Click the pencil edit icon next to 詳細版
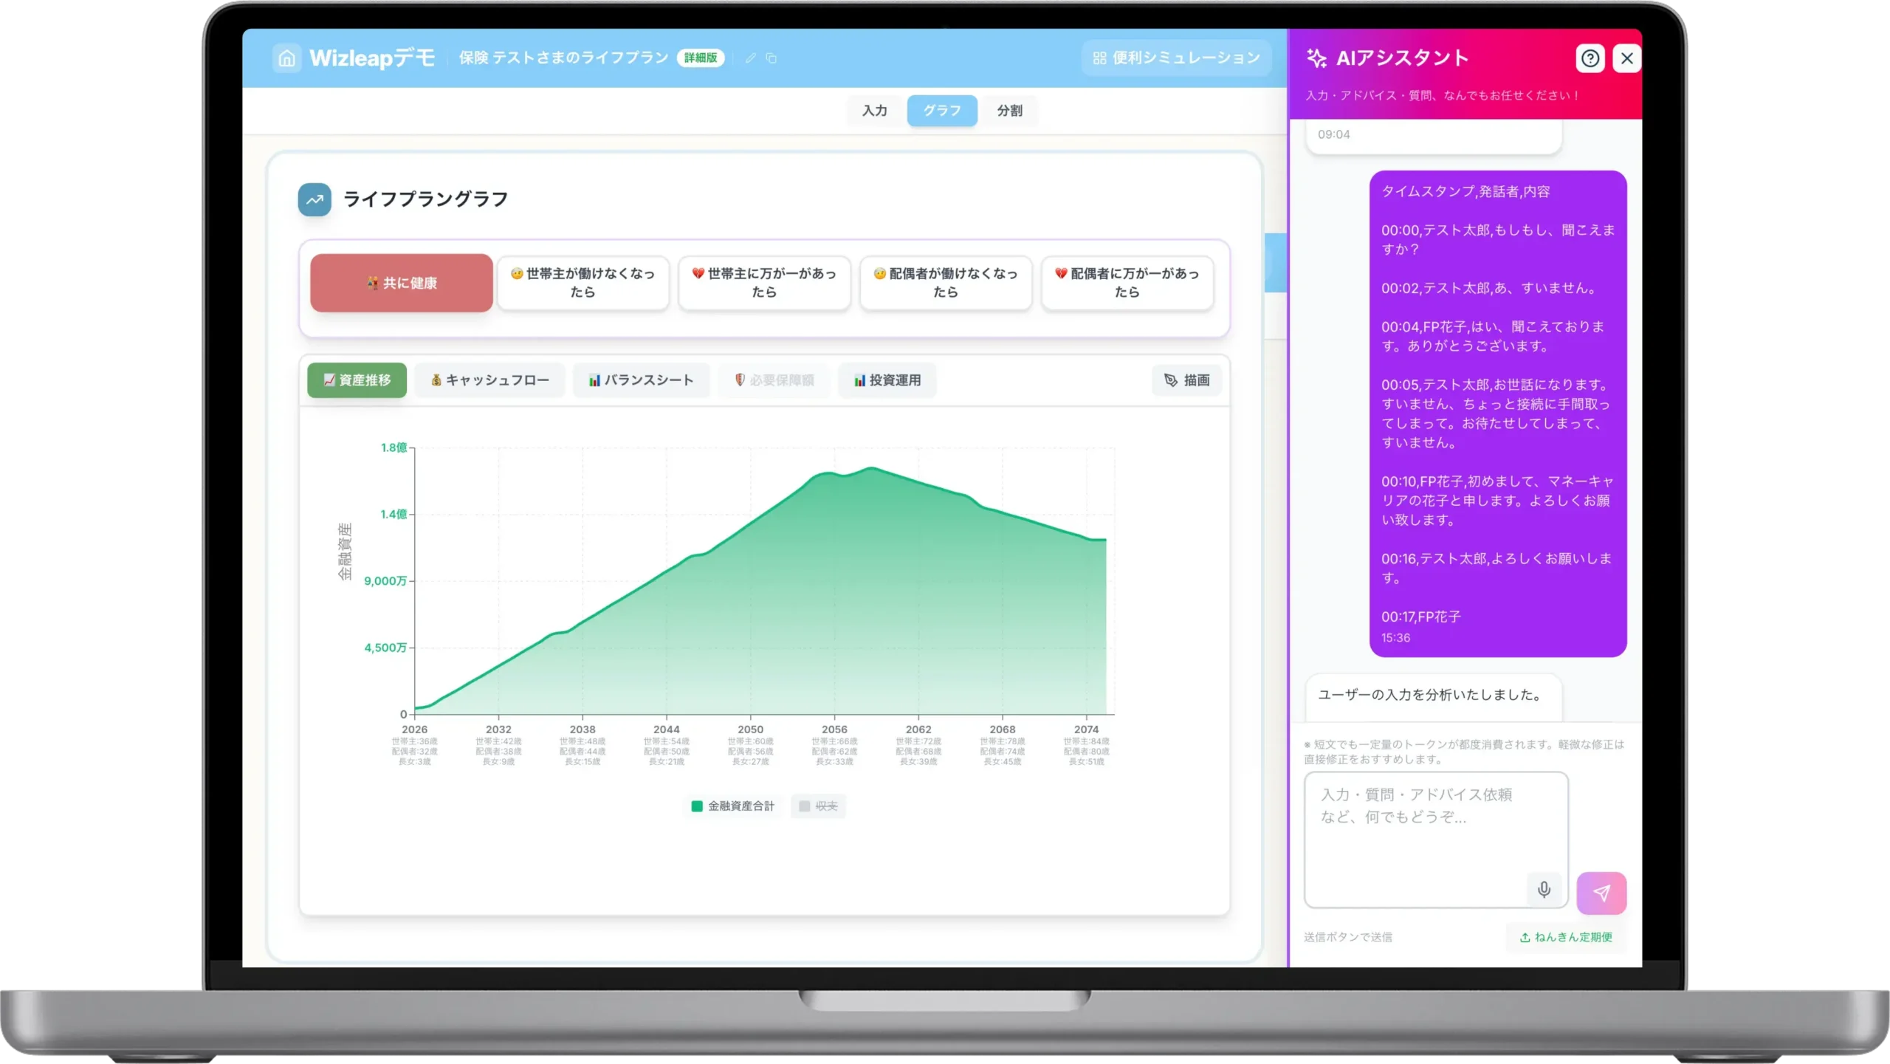This screenshot has width=1890, height=1064. coord(750,58)
